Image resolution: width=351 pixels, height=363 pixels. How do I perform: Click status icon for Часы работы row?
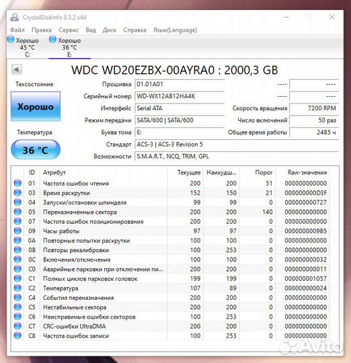point(17,231)
